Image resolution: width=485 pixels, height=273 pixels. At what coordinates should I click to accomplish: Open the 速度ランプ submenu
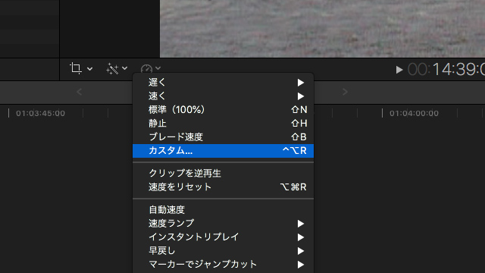coord(223,224)
